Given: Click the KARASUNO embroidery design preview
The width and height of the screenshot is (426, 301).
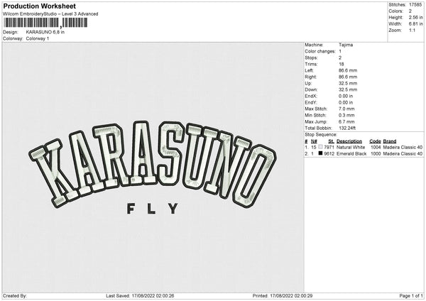Looking at the screenshot, I should point(153,165).
